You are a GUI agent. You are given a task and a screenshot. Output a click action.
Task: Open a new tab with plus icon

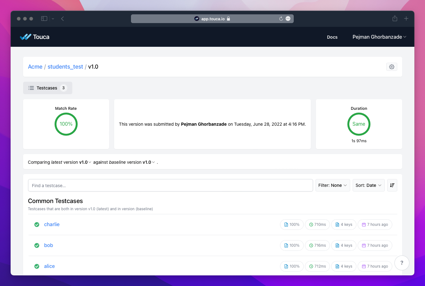[406, 19]
